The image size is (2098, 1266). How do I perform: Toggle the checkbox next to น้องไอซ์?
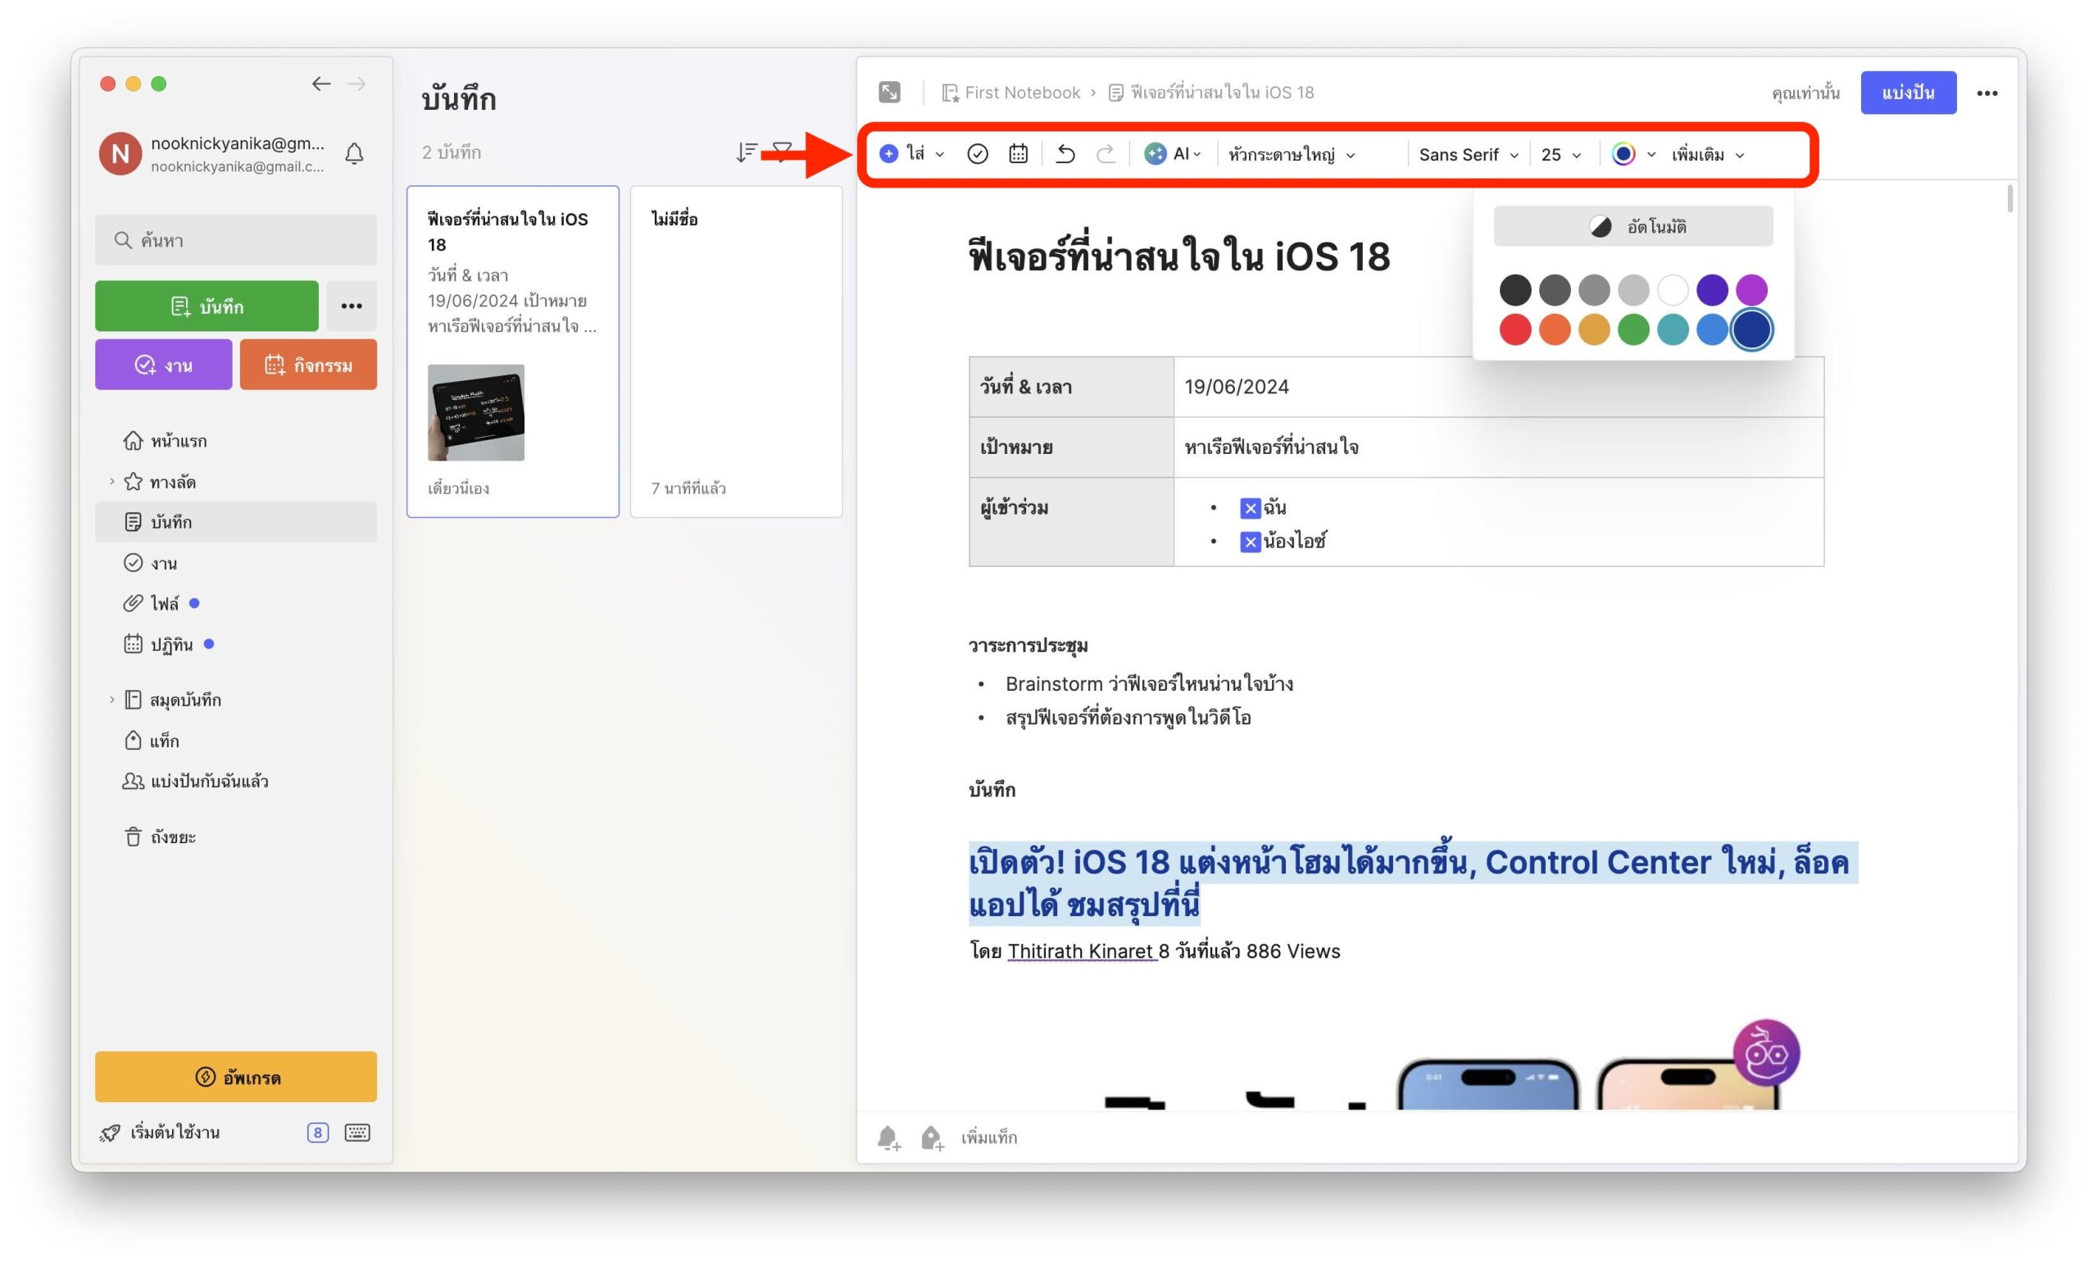(1250, 542)
